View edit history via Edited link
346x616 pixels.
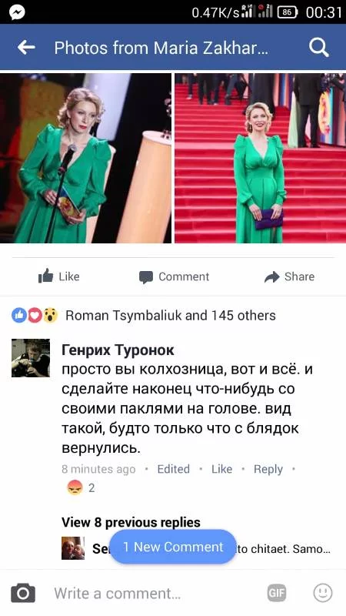click(x=174, y=469)
